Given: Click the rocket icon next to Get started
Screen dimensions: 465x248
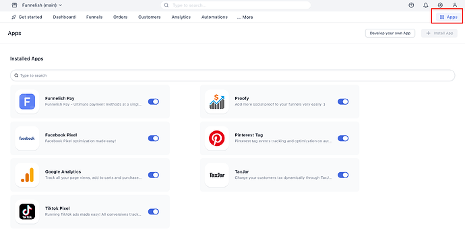Looking at the screenshot, I should pyautogui.click(x=13, y=17).
